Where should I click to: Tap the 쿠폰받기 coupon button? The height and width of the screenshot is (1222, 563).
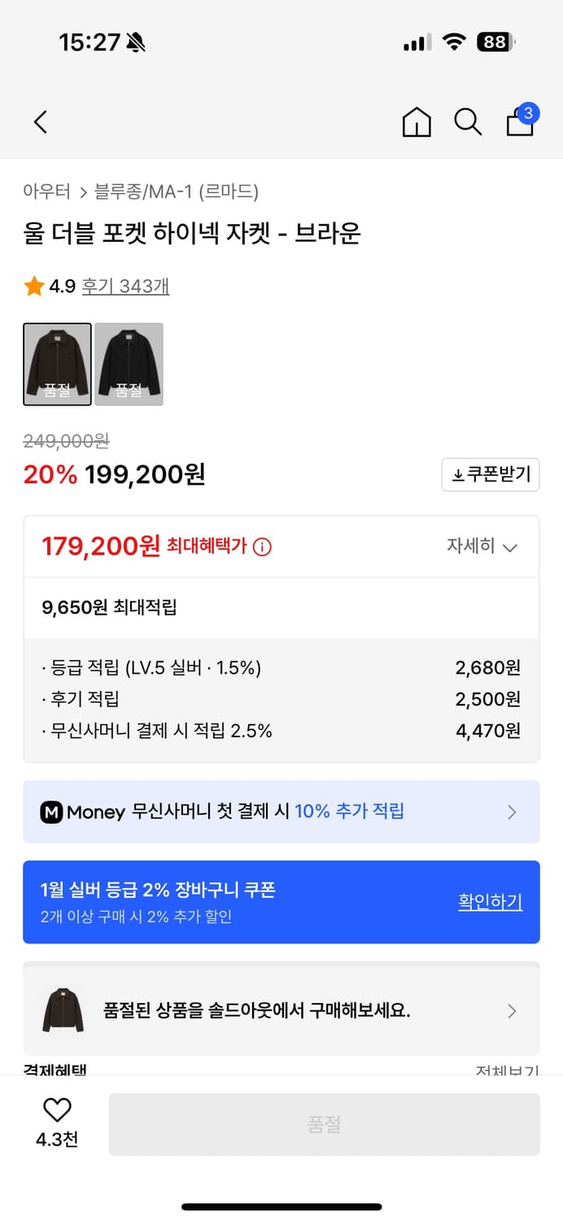click(490, 474)
